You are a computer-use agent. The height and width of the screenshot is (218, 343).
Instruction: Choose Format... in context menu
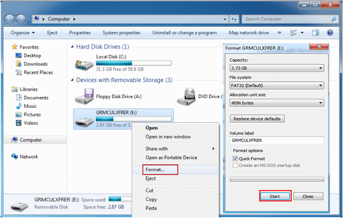(x=175, y=169)
